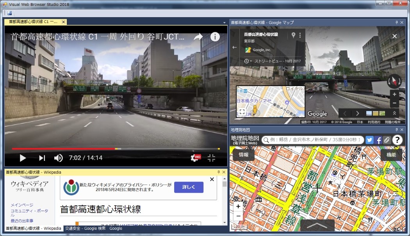Close the 首都高速都心環状線 C1 video tab
410x236 pixels.
pos(63,22)
